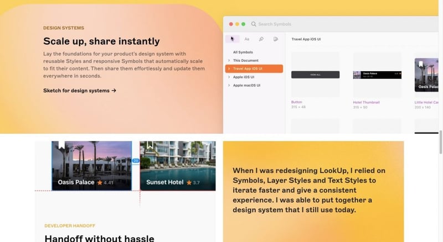Click the View All button symbol

pyautogui.click(x=315, y=75)
